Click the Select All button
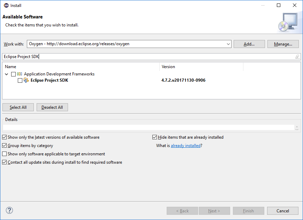 point(18,107)
